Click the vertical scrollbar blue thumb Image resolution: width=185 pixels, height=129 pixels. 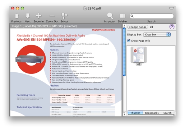124,52
